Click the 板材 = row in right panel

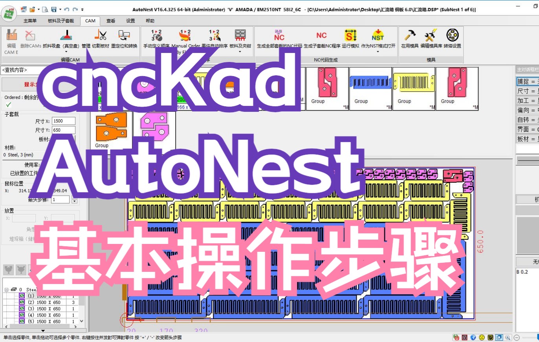[527, 139]
